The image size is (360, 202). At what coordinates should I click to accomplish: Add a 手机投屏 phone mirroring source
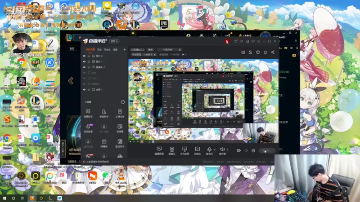(184, 151)
